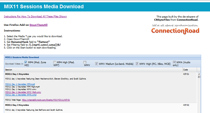Click scrollbar up arrow in session list

(199, 74)
